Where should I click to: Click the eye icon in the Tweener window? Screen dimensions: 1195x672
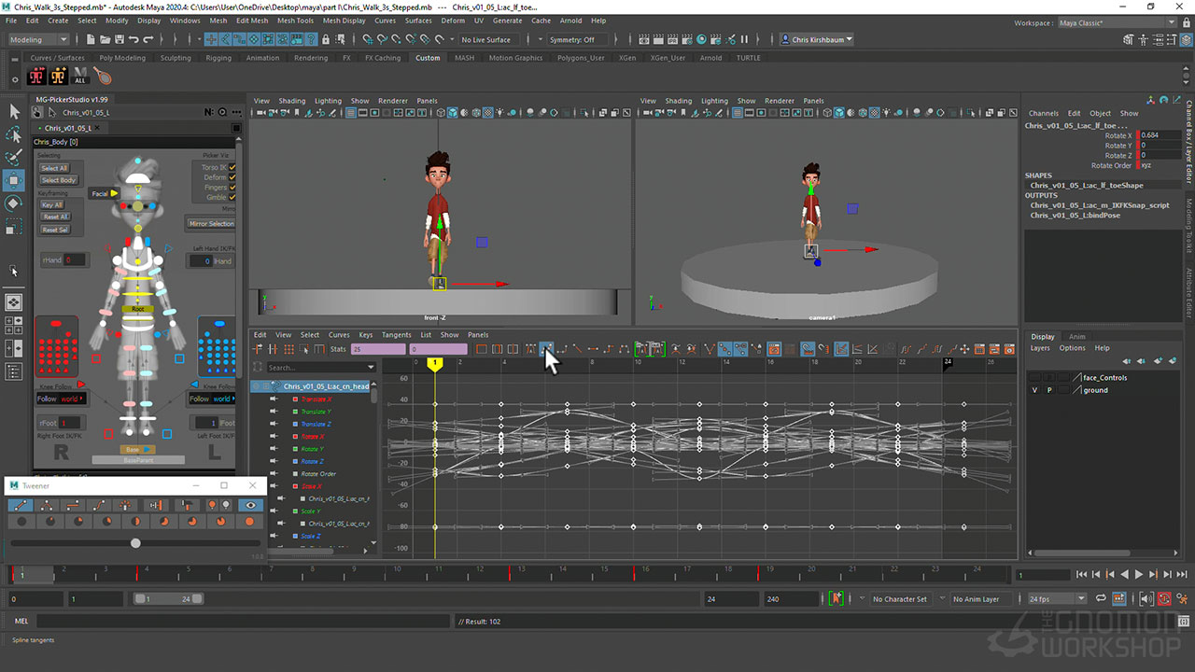coord(249,505)
